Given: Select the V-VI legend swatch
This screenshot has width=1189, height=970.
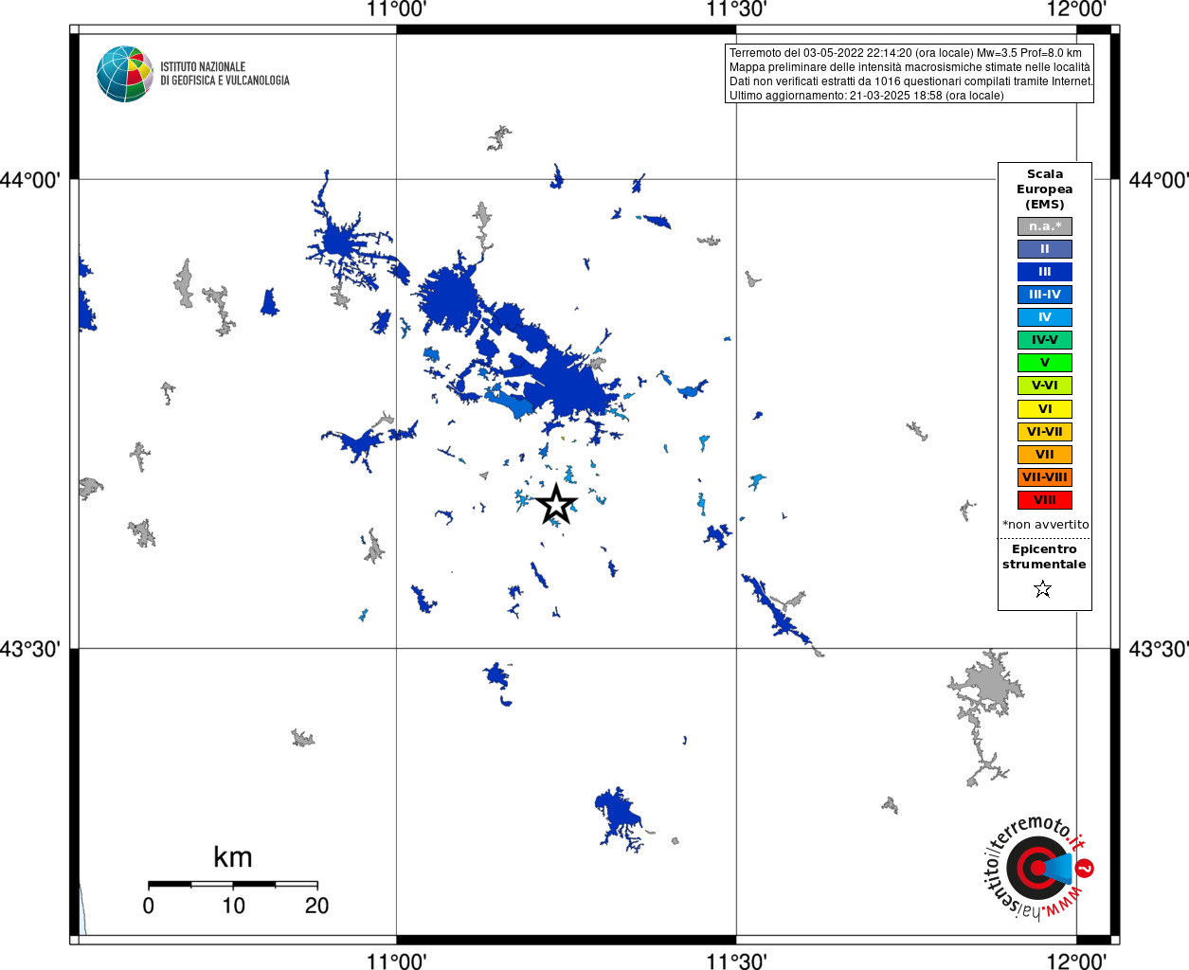Looking at the screenshot, I should (1045, 386).
